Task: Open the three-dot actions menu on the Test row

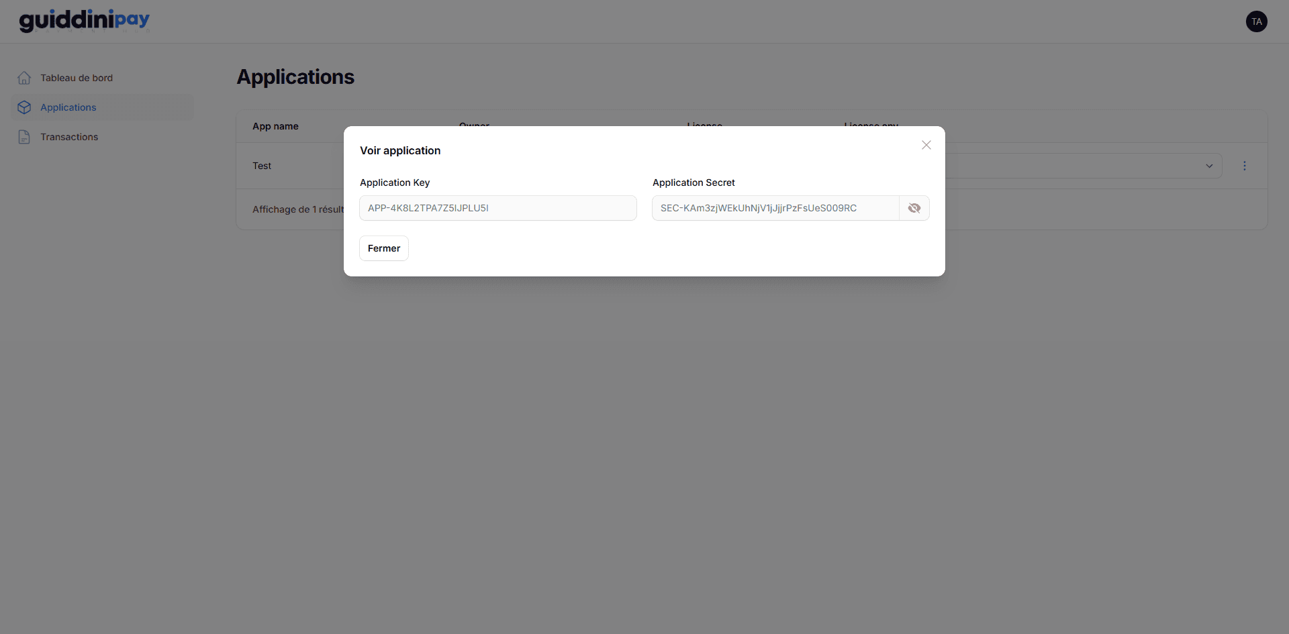Action: (1245, 166)
